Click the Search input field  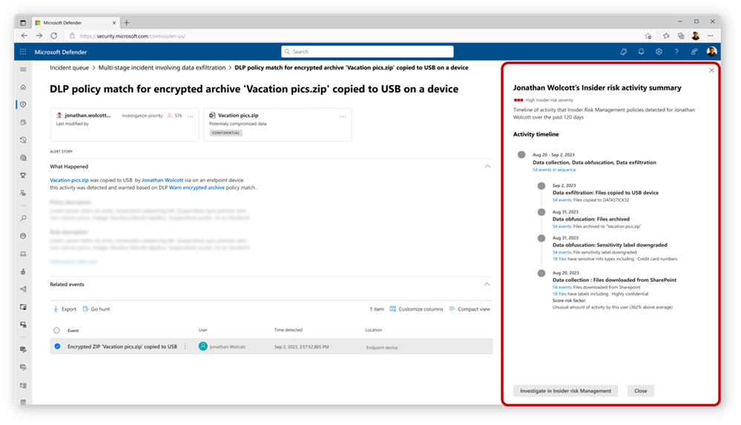pyautogui.click(x=367, y=51)
